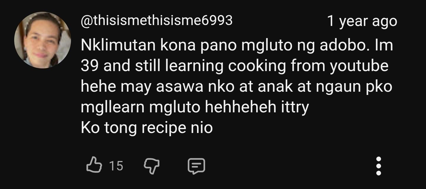Open replies with the speech bubble icon
The image size is (426, 189).
click(196, 166)
